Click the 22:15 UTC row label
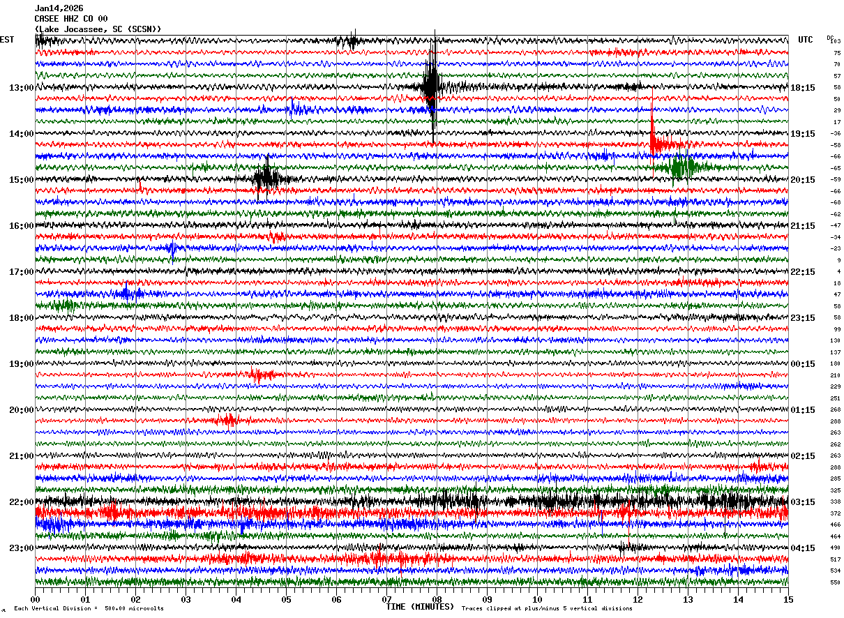Screen dimensions: 844x618 (802, 272)
